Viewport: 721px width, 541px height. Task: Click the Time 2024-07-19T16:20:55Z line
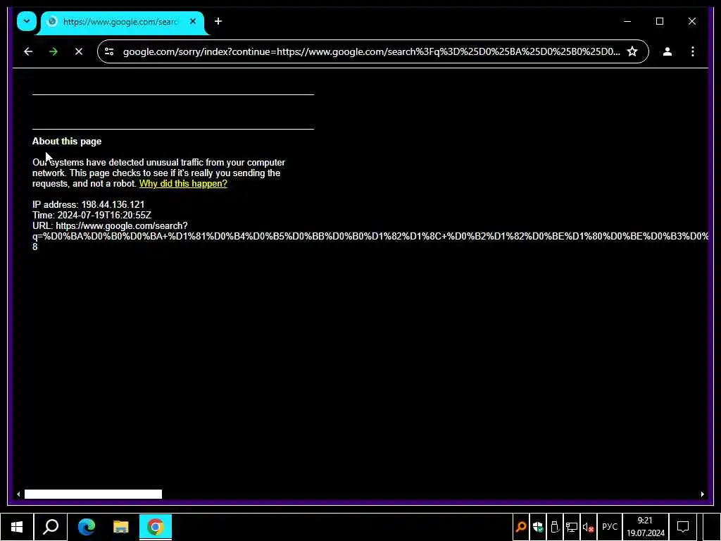[92, 216]
